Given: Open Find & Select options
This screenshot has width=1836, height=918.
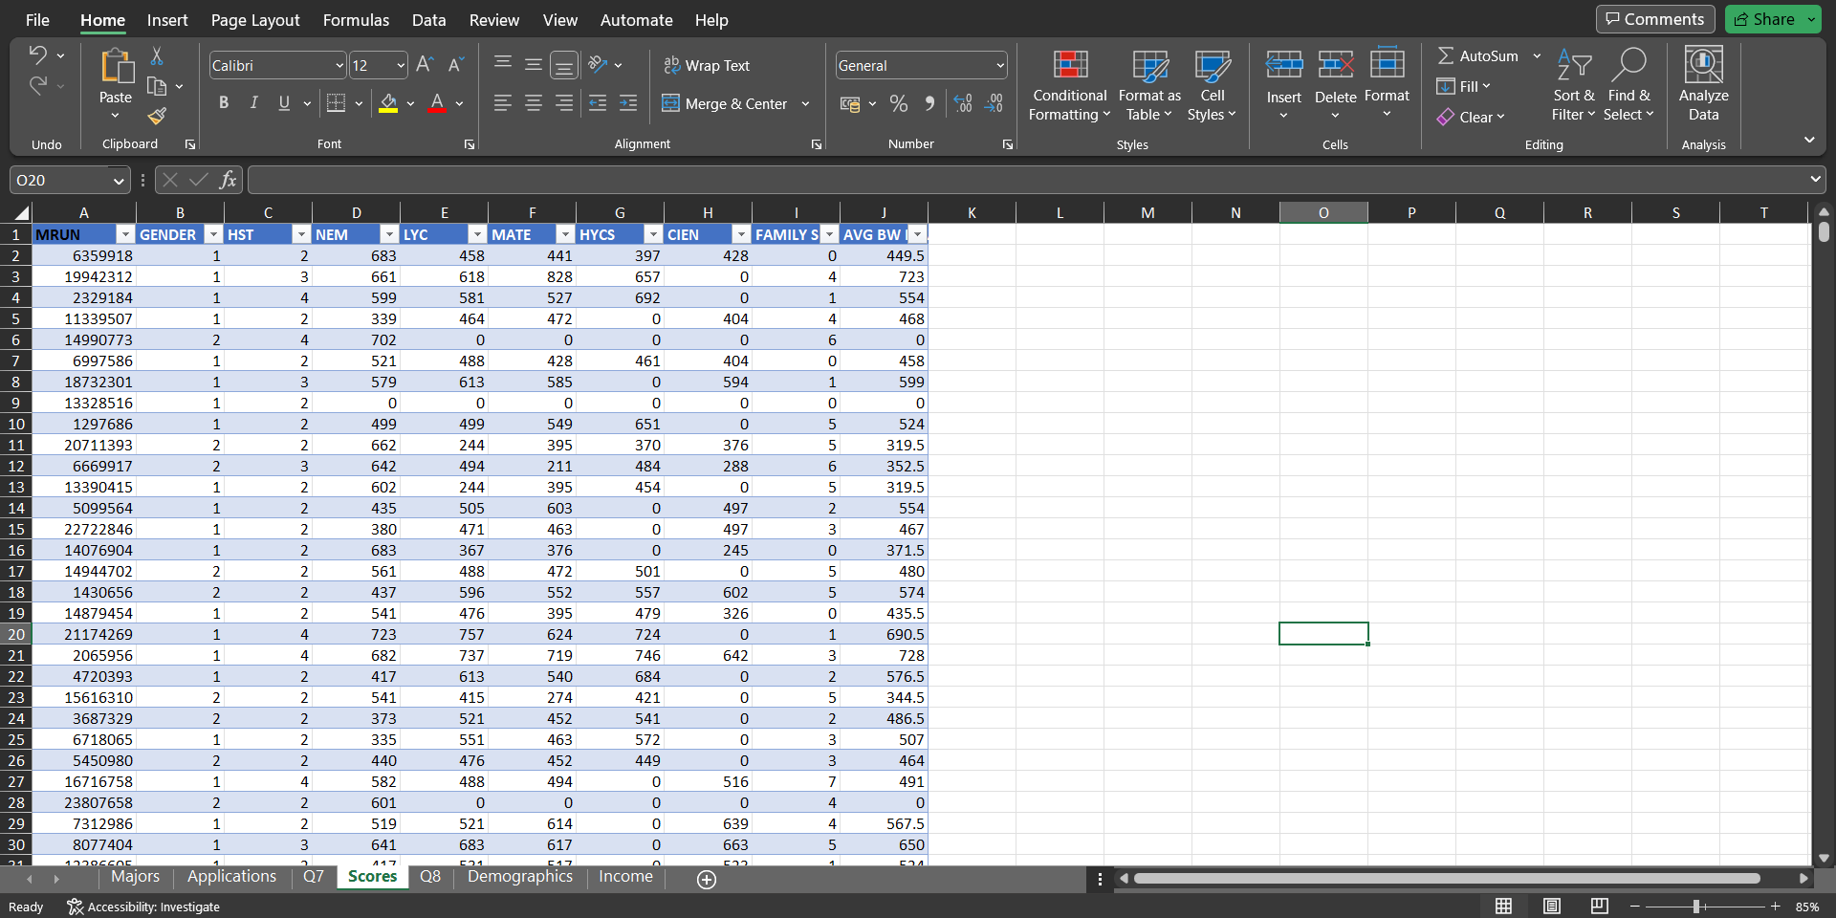Looking at the screenshot, I should pos(1628,85).
